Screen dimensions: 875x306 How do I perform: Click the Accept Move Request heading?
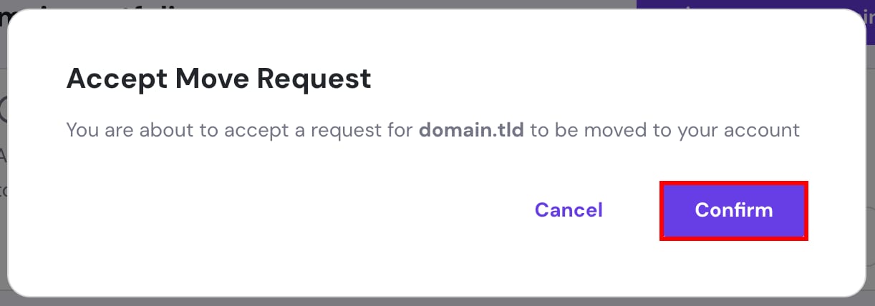tap(218, 78)
